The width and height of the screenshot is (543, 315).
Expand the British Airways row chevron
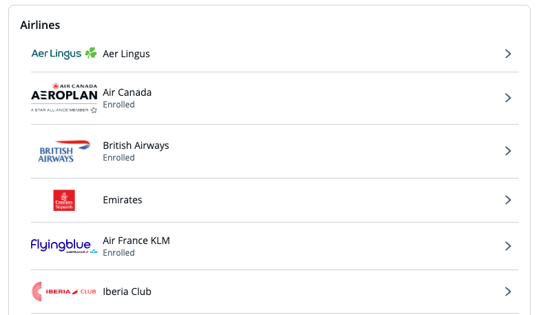click(x=508, y=151)
